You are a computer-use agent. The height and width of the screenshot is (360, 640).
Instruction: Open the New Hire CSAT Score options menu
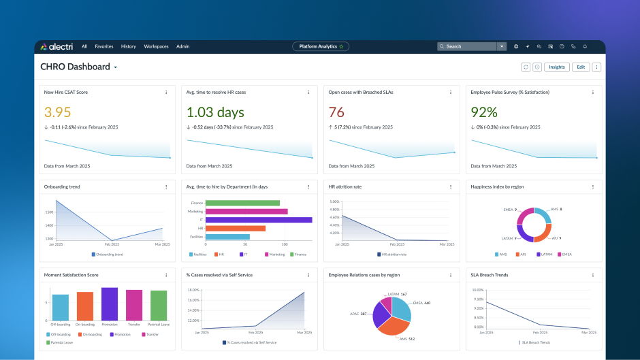click(166, 93)
